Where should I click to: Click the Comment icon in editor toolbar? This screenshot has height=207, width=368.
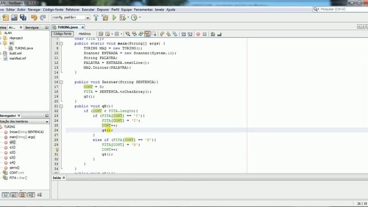click(213, 34)
